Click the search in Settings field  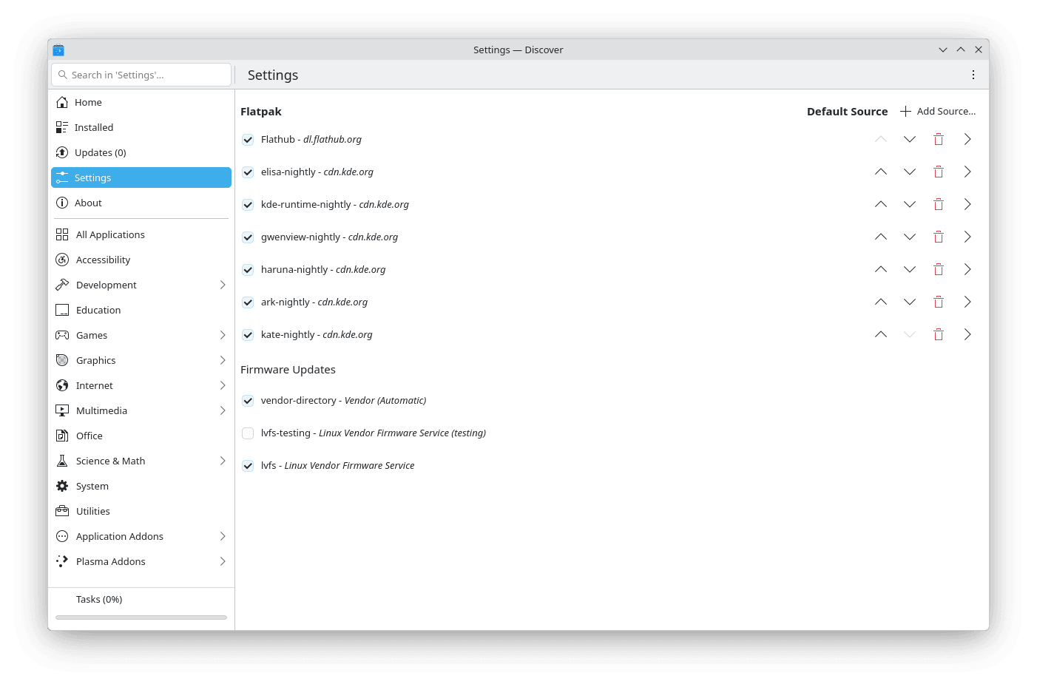pyautogui.click(x=141, y=75)
